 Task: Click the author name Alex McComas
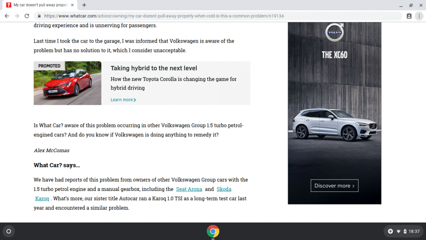point(52,150)
